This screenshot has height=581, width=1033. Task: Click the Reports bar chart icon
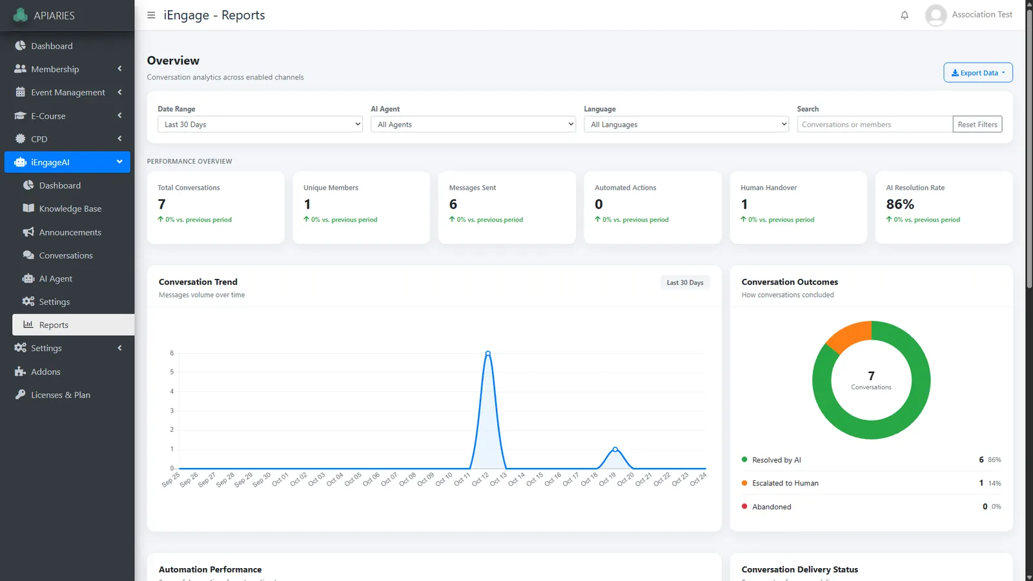[x=28, y=325]
